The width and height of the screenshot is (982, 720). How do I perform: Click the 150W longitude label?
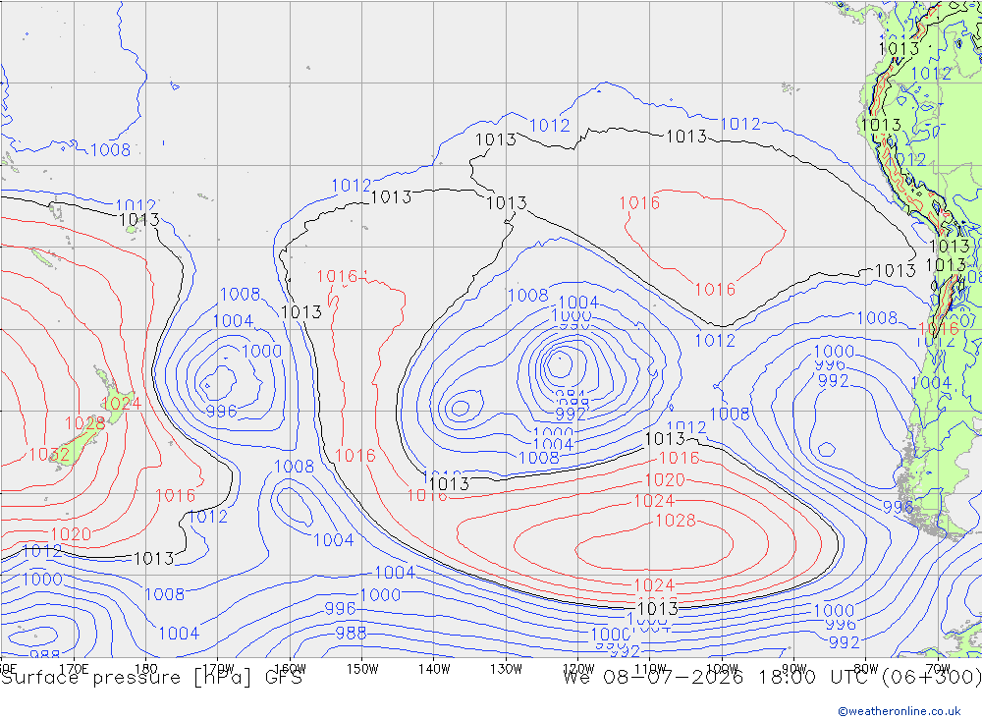362,669
